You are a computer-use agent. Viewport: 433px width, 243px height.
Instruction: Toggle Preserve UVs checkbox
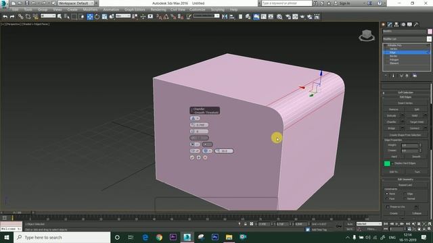click(x=388, y=207)
